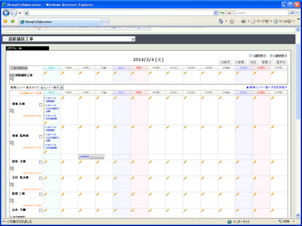Open the ツール(O) menu
Image resolution: width=302 pixels, height=226 pixels.
[x=284, y=21]
